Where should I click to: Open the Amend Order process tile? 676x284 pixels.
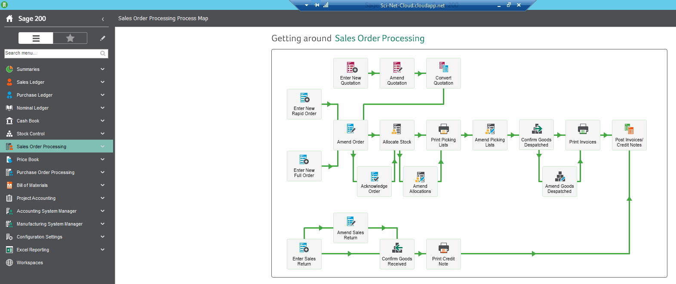[350, 135]
